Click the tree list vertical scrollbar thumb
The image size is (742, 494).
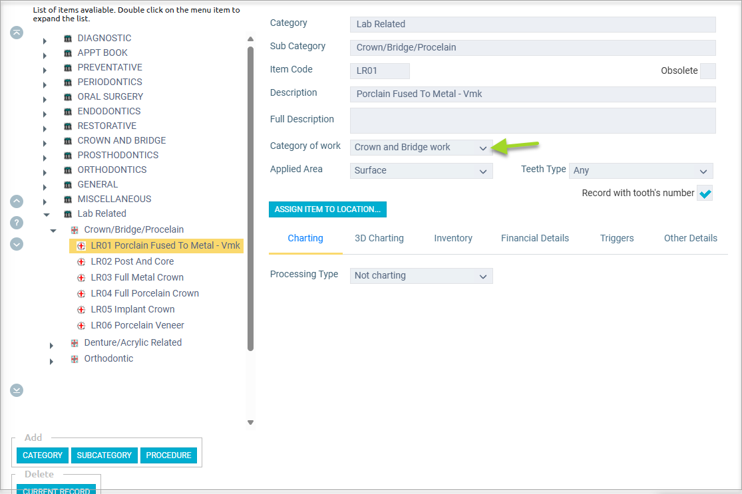point(251,199)
